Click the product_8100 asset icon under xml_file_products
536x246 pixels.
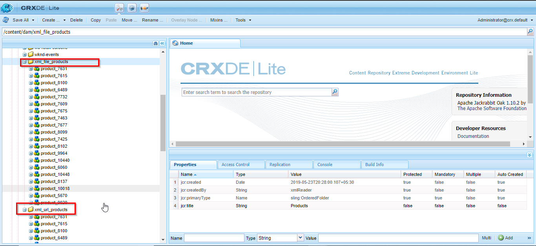37,83
